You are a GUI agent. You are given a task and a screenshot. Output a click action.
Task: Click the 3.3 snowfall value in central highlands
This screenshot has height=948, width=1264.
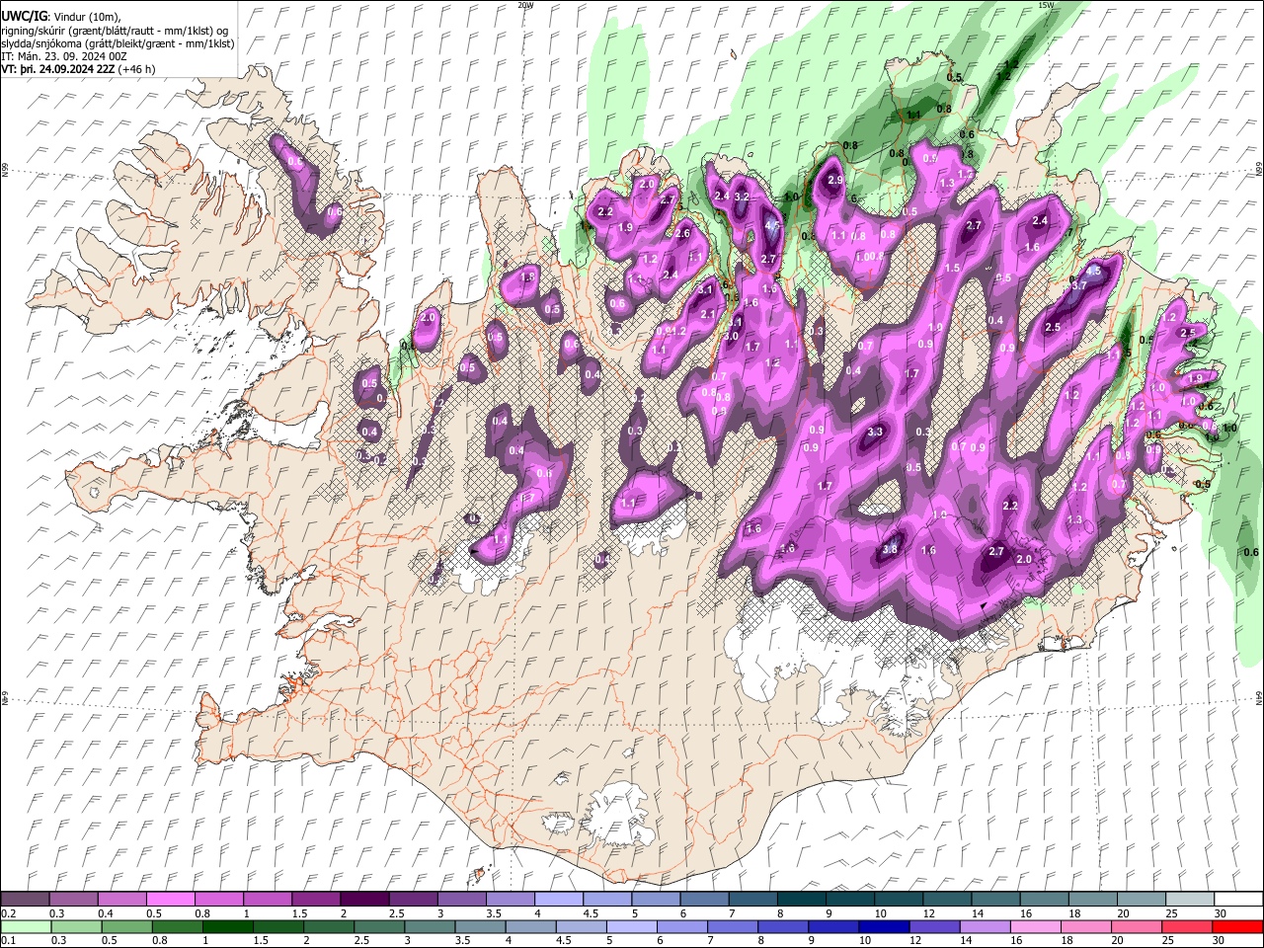tap(875, 433)
